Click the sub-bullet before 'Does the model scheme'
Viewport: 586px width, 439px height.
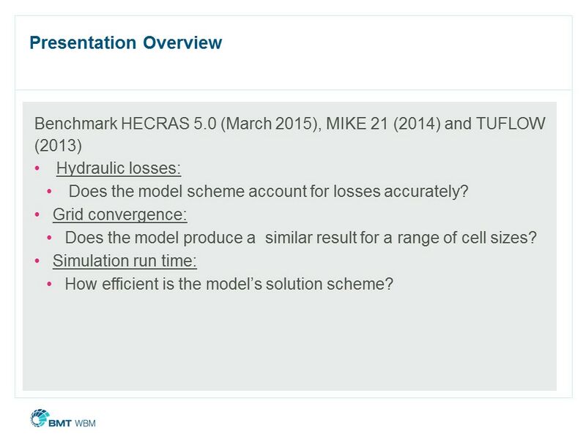(49, 192)
